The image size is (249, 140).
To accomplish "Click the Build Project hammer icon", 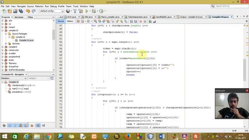I will point(75,11).
